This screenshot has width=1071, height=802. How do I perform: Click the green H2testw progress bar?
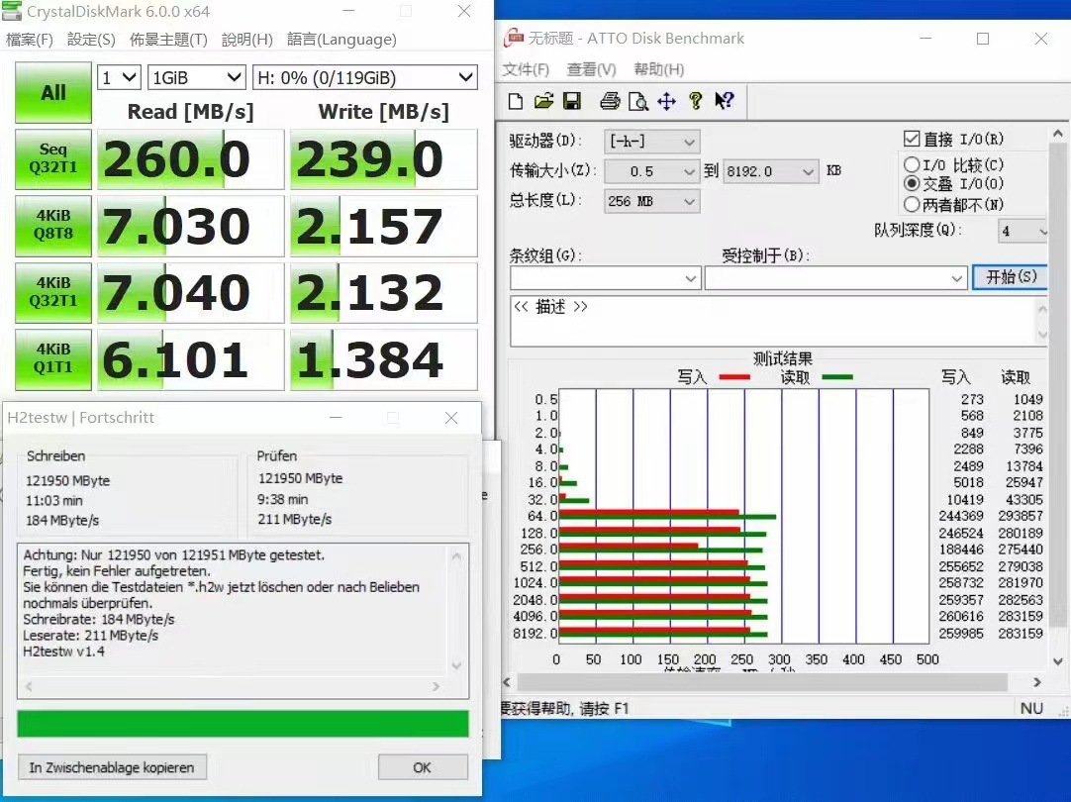(243, 724)
